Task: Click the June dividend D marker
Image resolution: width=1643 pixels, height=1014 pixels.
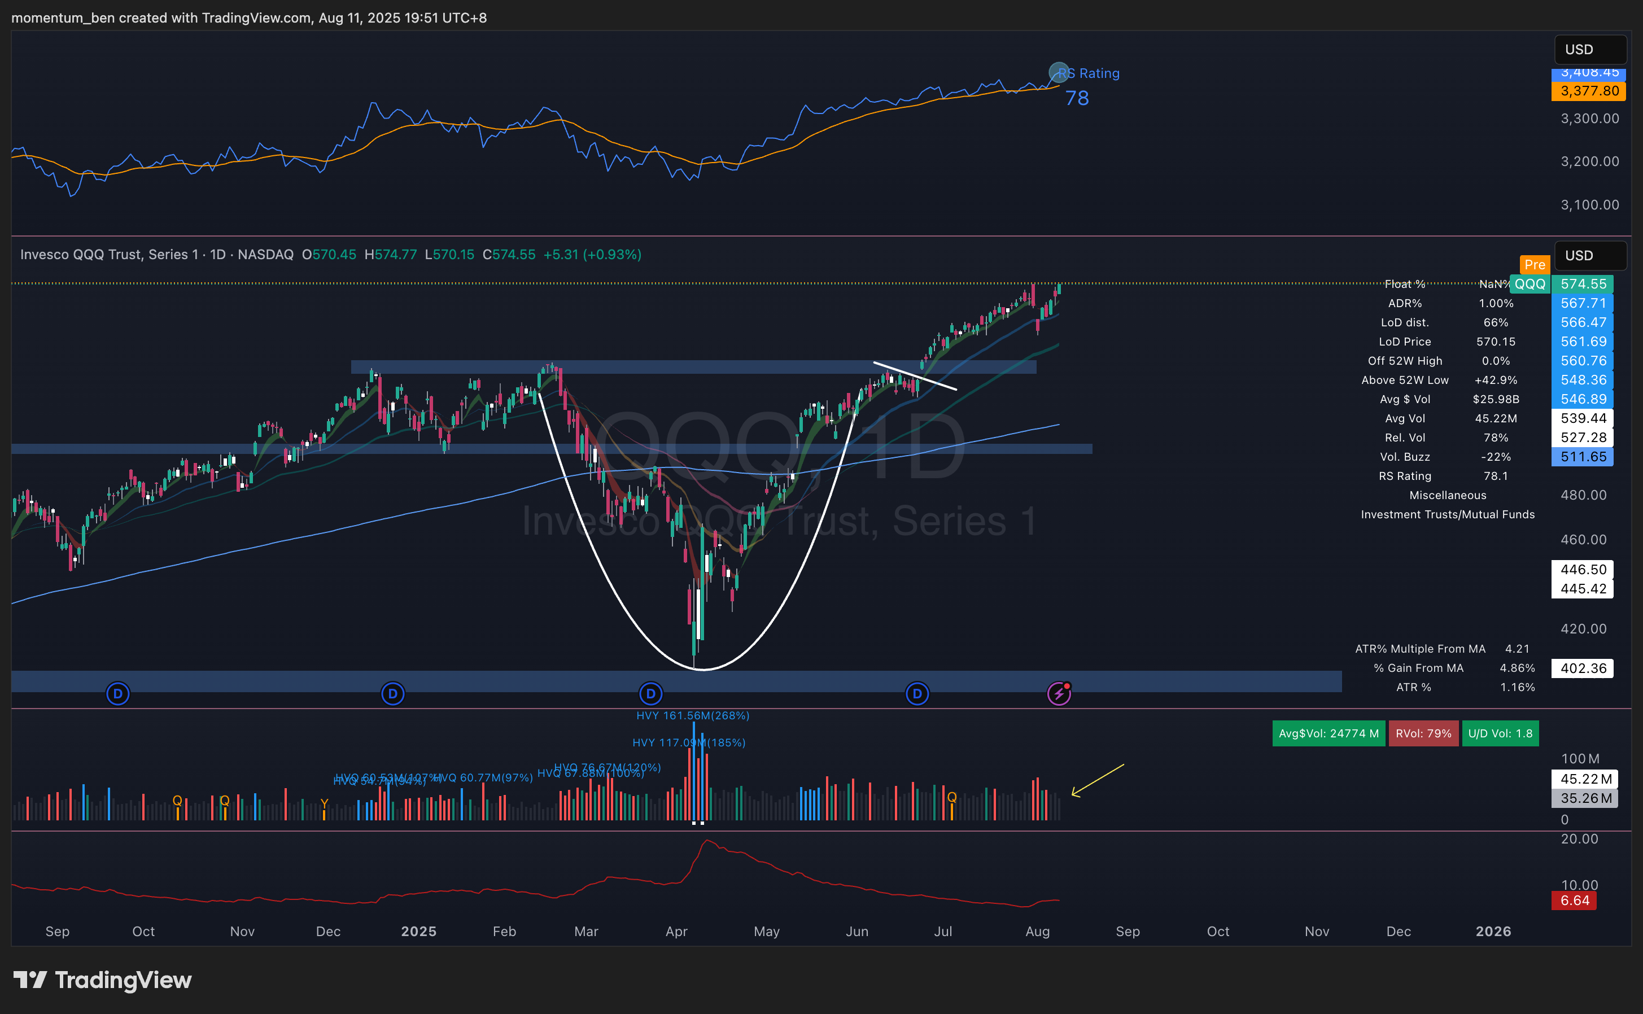Action: click(917, 693)
